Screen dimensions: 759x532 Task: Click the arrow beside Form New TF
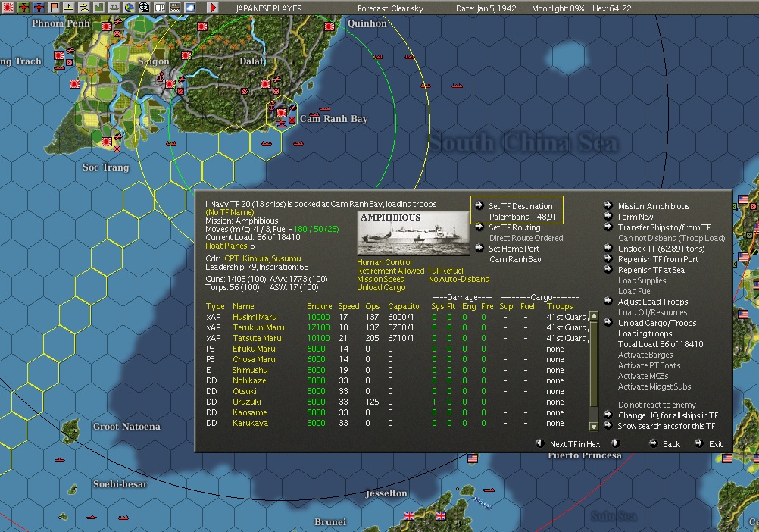pos(608,216)
